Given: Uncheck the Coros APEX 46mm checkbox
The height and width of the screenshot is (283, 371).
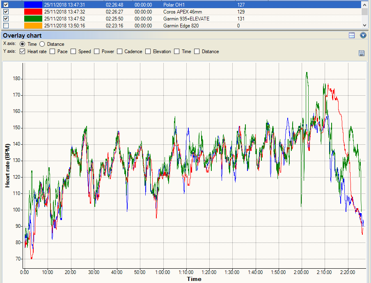Looking at the screenshot, I should tap(6, 11).
